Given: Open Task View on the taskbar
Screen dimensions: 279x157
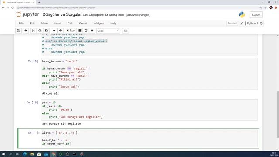Looking at the screenshot, I should [x=17, y=154].
